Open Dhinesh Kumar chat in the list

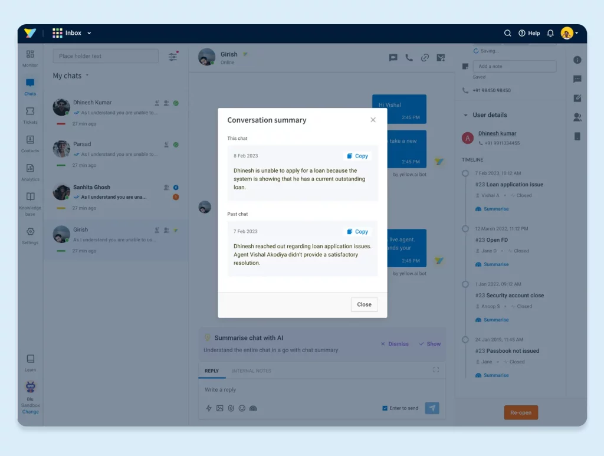point(116,113)
